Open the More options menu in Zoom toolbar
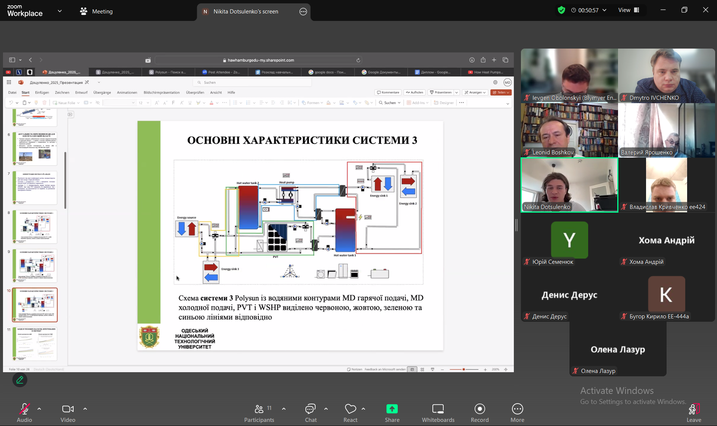The height and width of the screenshot is (426, 717). click(517, 413)
